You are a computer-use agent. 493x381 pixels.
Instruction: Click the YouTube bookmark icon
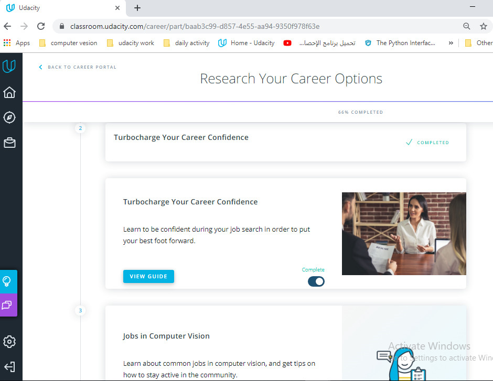(x=287, y=43)
